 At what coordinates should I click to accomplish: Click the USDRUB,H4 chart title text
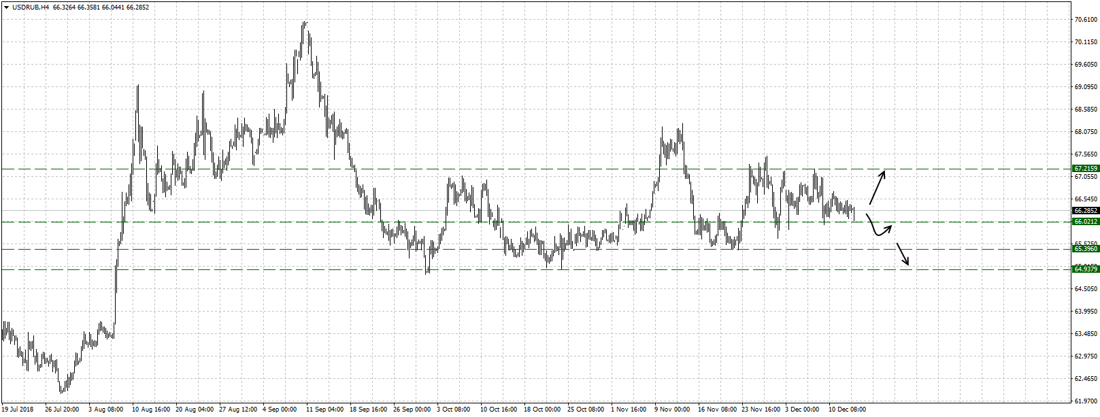[x=31, y=7]
